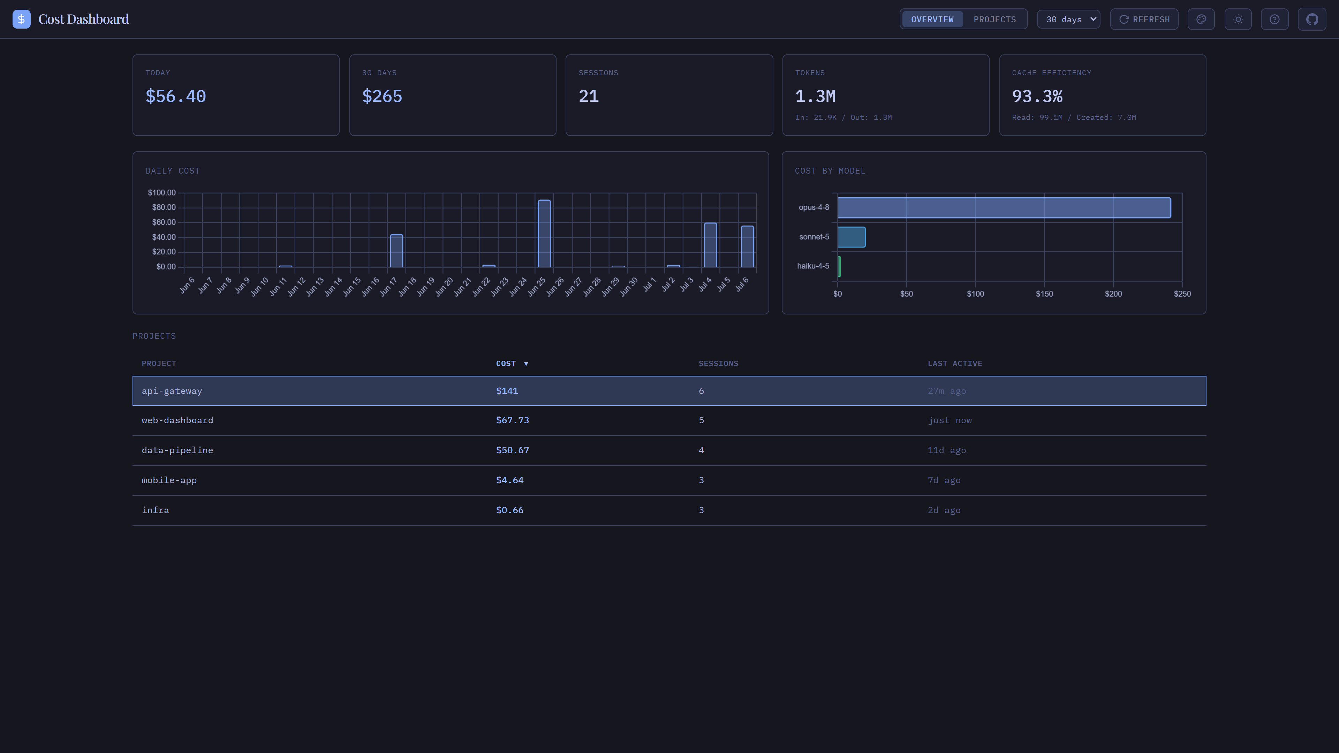Select the data-pipeline project row
The width and height of the screenshot is (1339, 753).
[669, 450]
